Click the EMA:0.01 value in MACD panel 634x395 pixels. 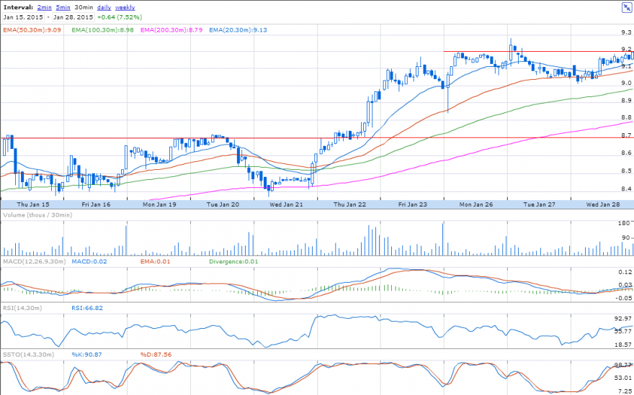156,261
